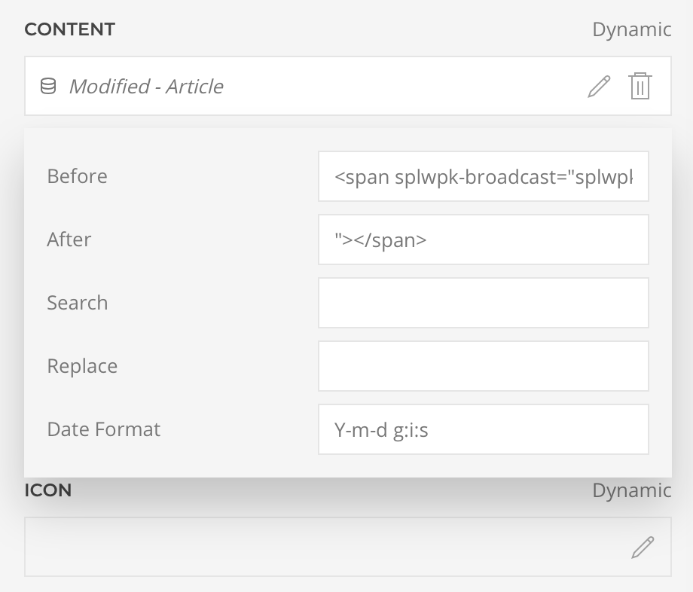Click into the Before input field
This screenshot has height=592, width=693.
click(483, 176)
